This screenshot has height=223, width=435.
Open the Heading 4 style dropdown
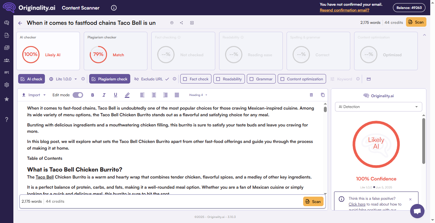(x=198, y=95)
